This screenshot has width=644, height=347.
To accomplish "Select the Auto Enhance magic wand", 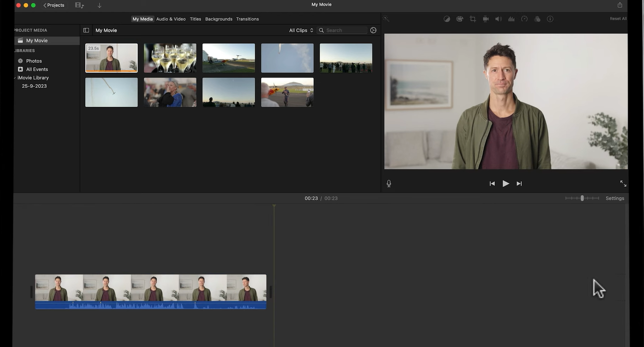I will (386, 18).
